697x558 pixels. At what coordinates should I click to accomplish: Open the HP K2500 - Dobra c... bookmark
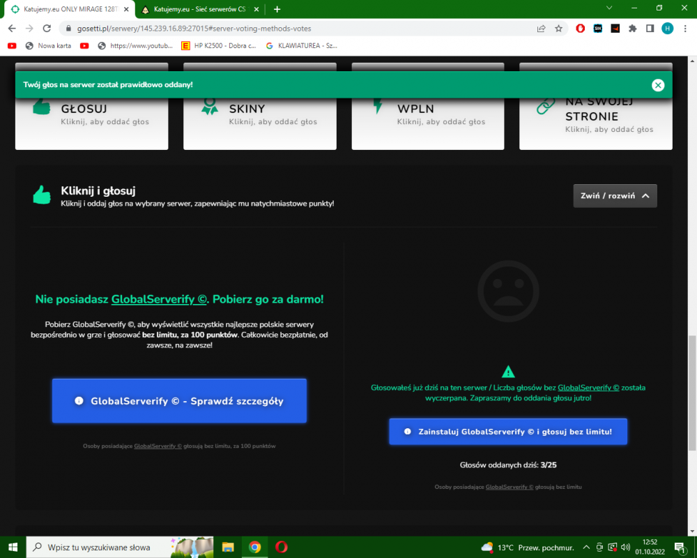(x=219, y=46)
